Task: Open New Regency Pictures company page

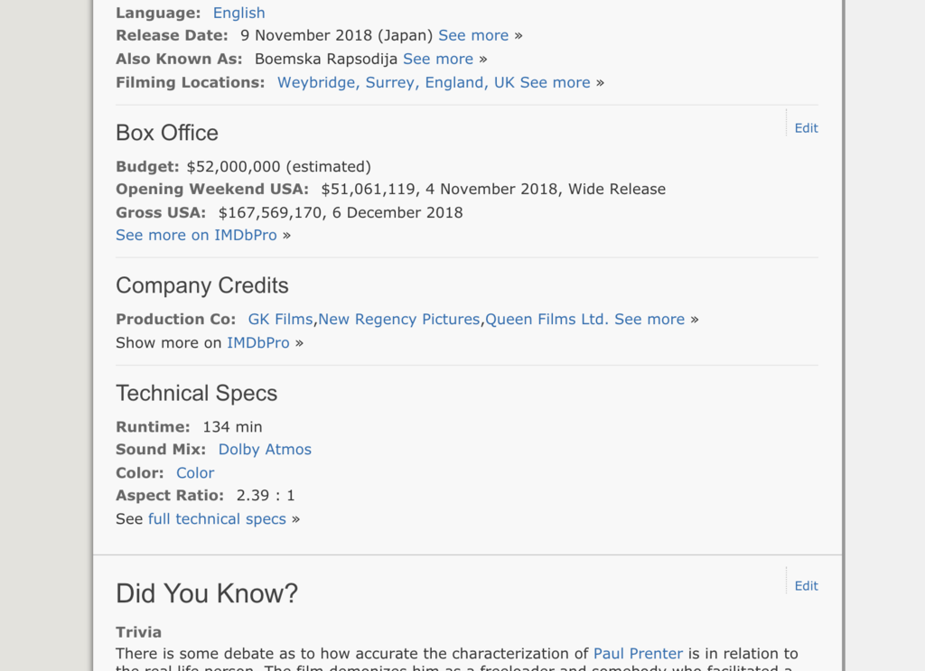Action: [399, 319]
